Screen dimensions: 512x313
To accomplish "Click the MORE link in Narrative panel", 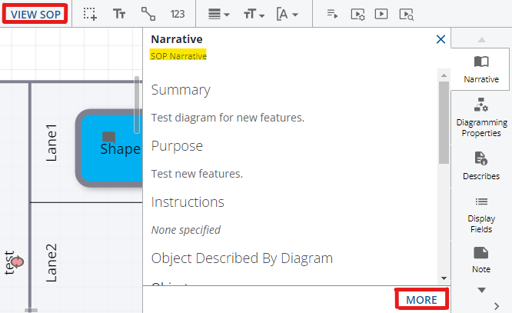I will [421, 300].
